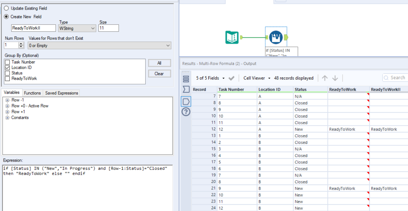Image resolution: width=408 pixels, height=211 pixels.
Task: Switch to the Functions tab
Action: point(32,93)
